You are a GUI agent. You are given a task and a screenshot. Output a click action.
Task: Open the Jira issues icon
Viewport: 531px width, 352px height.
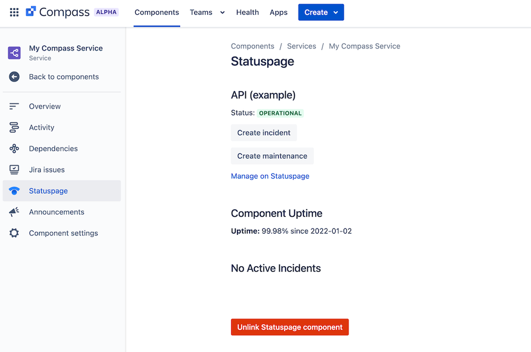(14, 170)
